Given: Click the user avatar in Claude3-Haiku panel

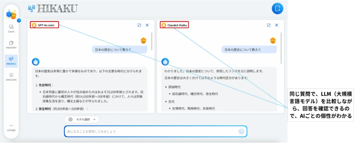Looking at the screenshot, I should tap(273, 40).
